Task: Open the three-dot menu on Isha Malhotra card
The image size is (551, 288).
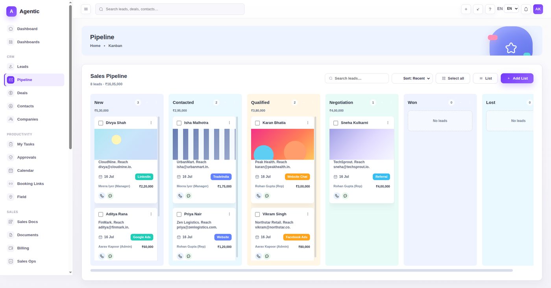Action: [x=229, y=123]
